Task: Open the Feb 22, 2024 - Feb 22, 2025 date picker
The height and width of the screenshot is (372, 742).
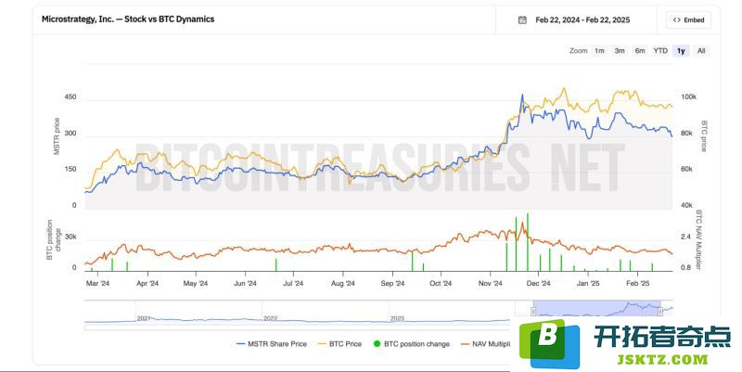Action: pos(582,19)
